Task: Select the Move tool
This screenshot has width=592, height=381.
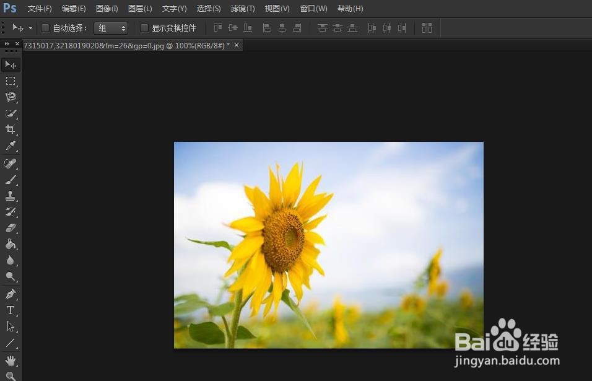Action: pos(10,64)
